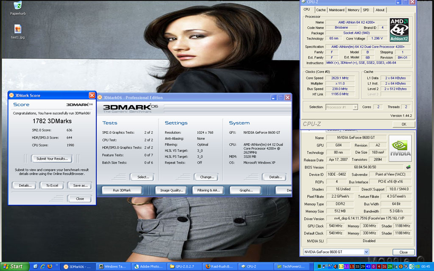Image resolution: width=434 pixels, height=271 pixels.
Task: Export score with To Excel button
Action: click(52, 185)
